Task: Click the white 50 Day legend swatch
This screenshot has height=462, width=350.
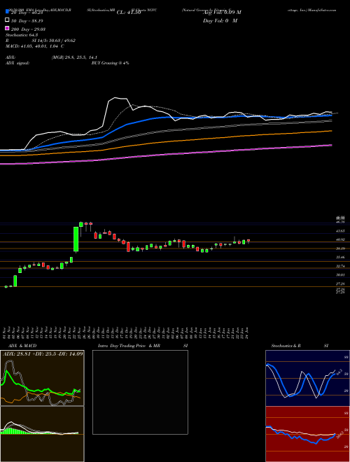Action: (7, 20)
